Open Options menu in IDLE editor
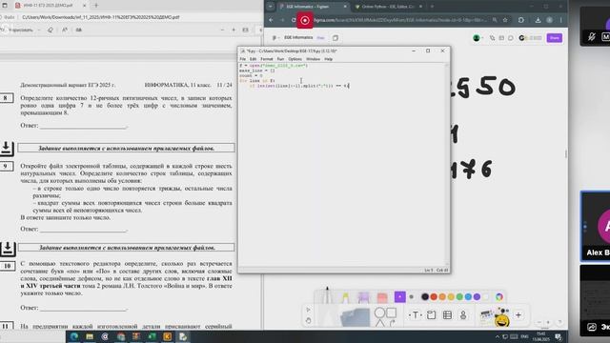 point(295,59)
